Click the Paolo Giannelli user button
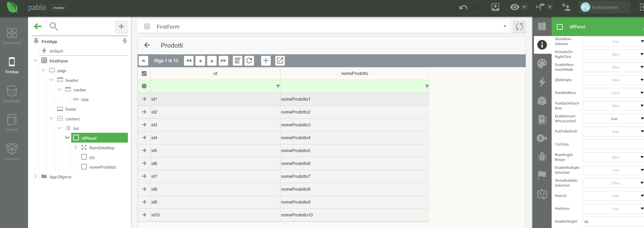The image size is (644, 228). click(604, 7)
